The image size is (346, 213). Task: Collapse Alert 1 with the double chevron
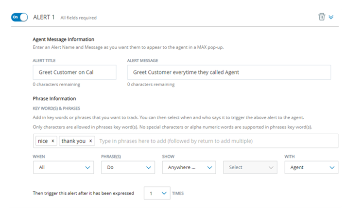331,17
